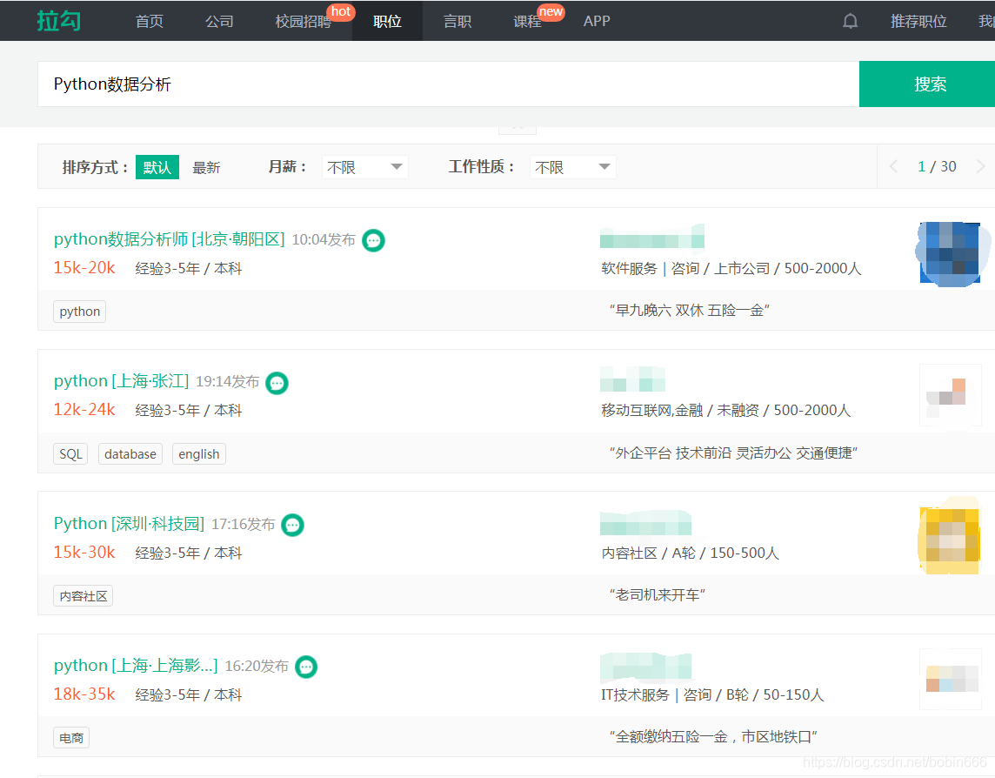Open chat icon for 上海·张江 job
Viewport: 995px width, 778px height.
pyautogui.click(x=277, y=383)
